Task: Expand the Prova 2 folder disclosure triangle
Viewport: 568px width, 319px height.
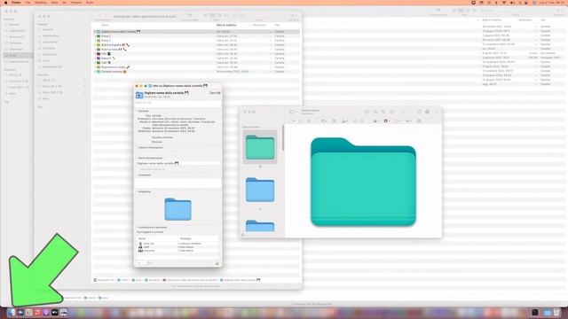Action: coord(95,36)
